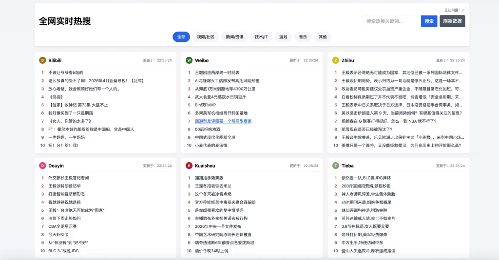Click the 刷新数据 refresh button
This screenshot has width=499, height=260.
pos(452,21)
